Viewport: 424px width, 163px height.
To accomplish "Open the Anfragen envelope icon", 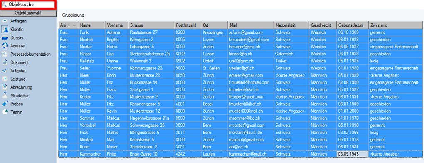I will click(x=5, y=21).
